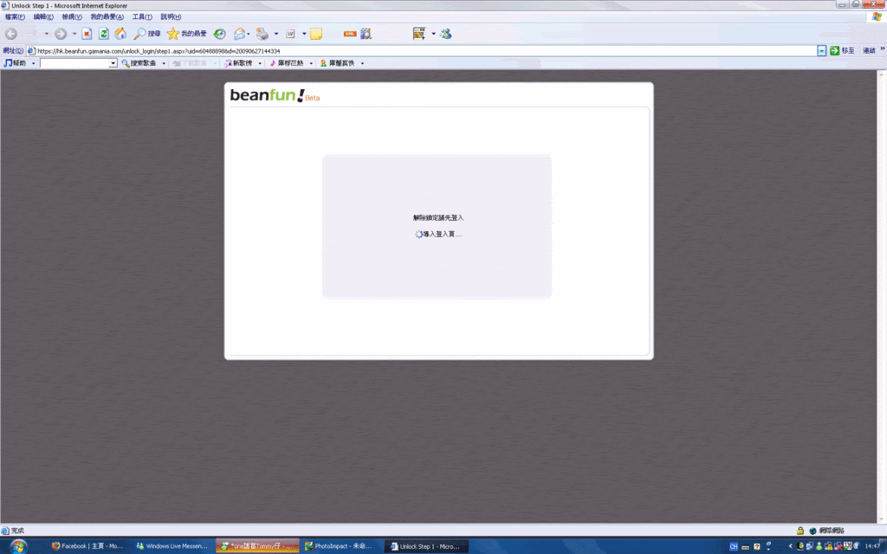
Task: Open the Messenger people icon
Action: [x=446, y=34]
